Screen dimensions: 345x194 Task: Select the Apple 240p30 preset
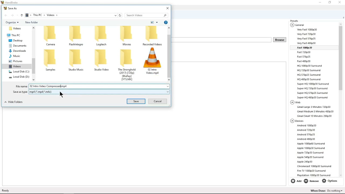(305, 162)
